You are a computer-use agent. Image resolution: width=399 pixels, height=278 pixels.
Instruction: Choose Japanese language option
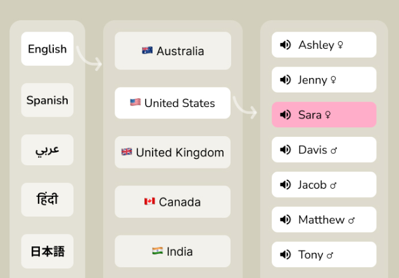tap(47, 251)
